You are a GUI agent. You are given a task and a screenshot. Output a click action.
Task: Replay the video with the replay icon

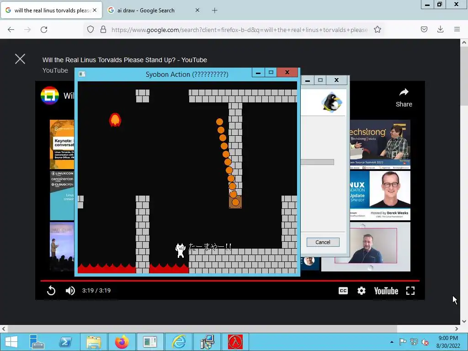51,290
